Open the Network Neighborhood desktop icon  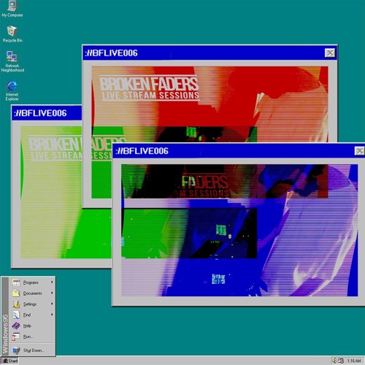click(12, 61)
